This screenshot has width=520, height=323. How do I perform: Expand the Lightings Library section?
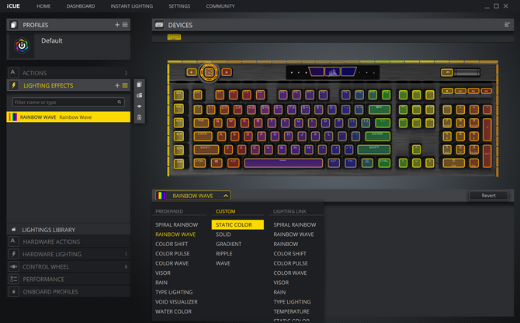click(68, 230)
